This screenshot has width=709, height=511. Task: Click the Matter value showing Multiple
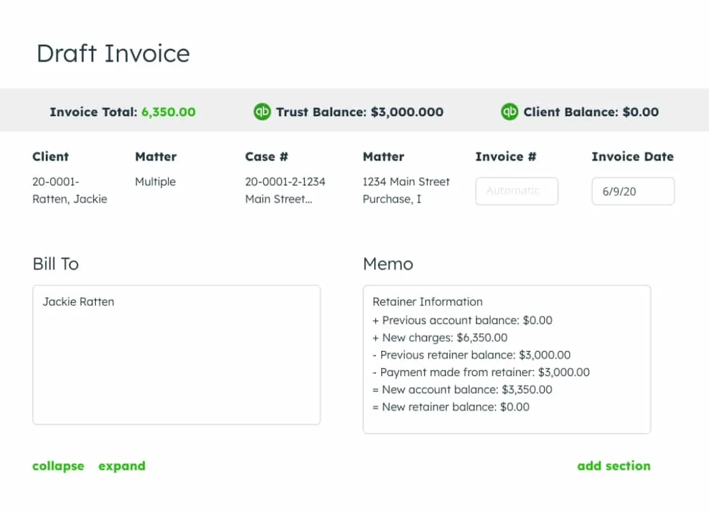coord(155,182)
